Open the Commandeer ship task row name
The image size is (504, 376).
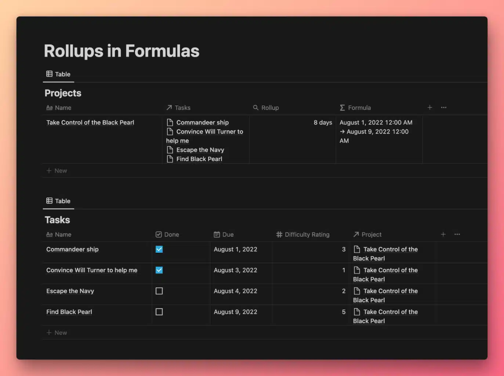(72, 249)
